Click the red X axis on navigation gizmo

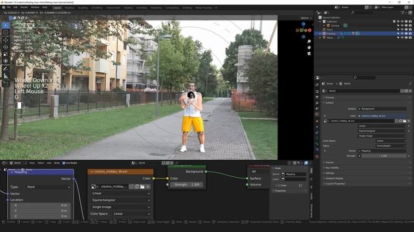pyautogui.click(x=309, y=30)
